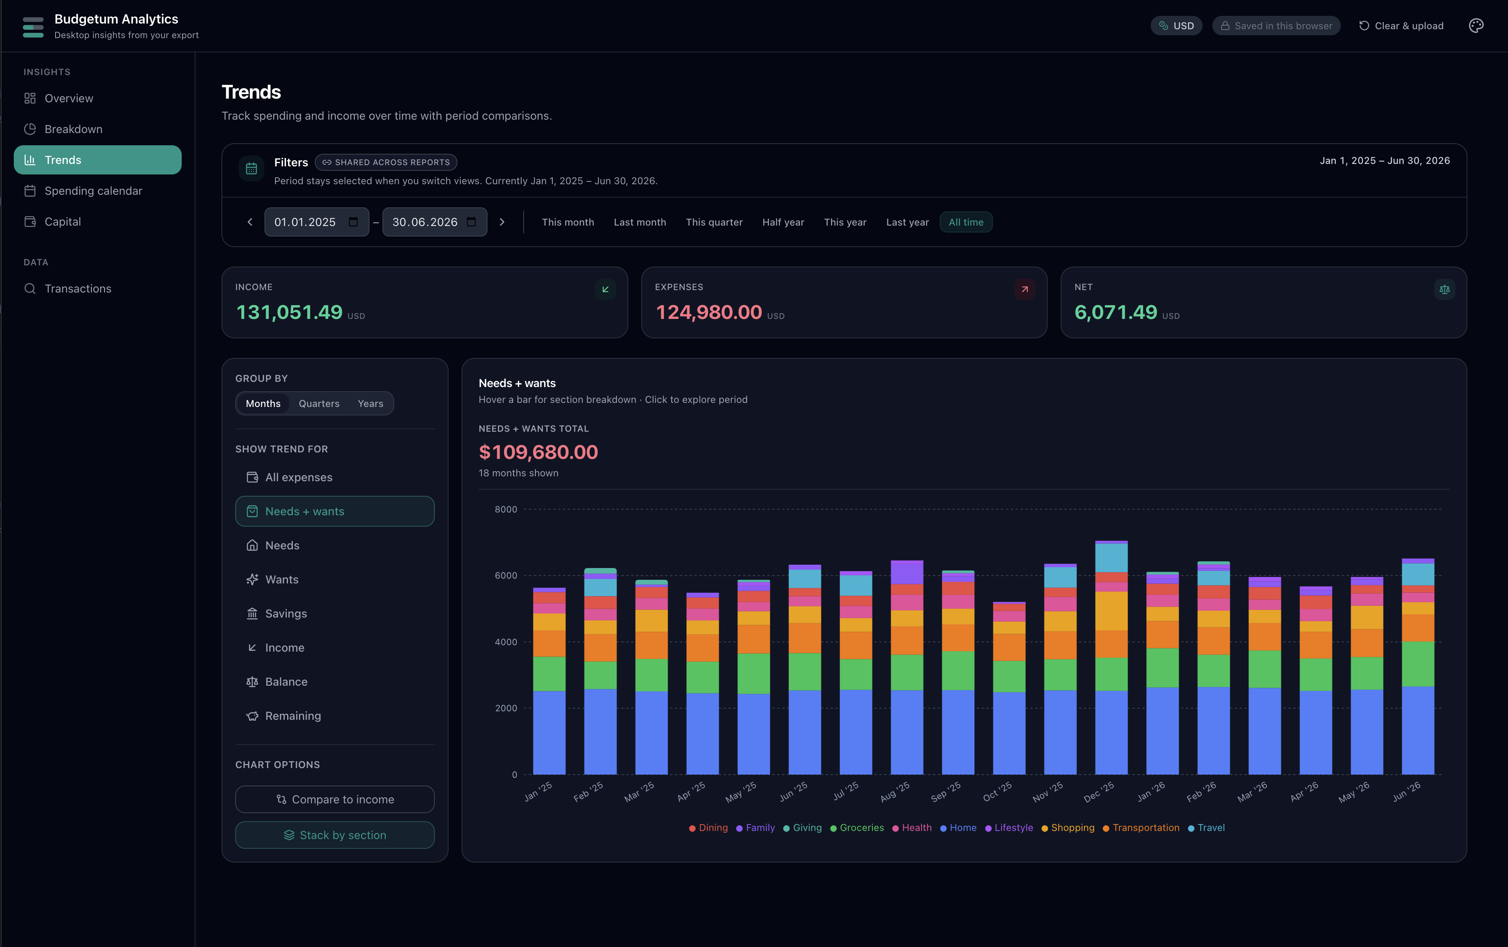This screenshot has width=1508, height=947.
Task: Open the USD currency selector
Action: 1176,26
